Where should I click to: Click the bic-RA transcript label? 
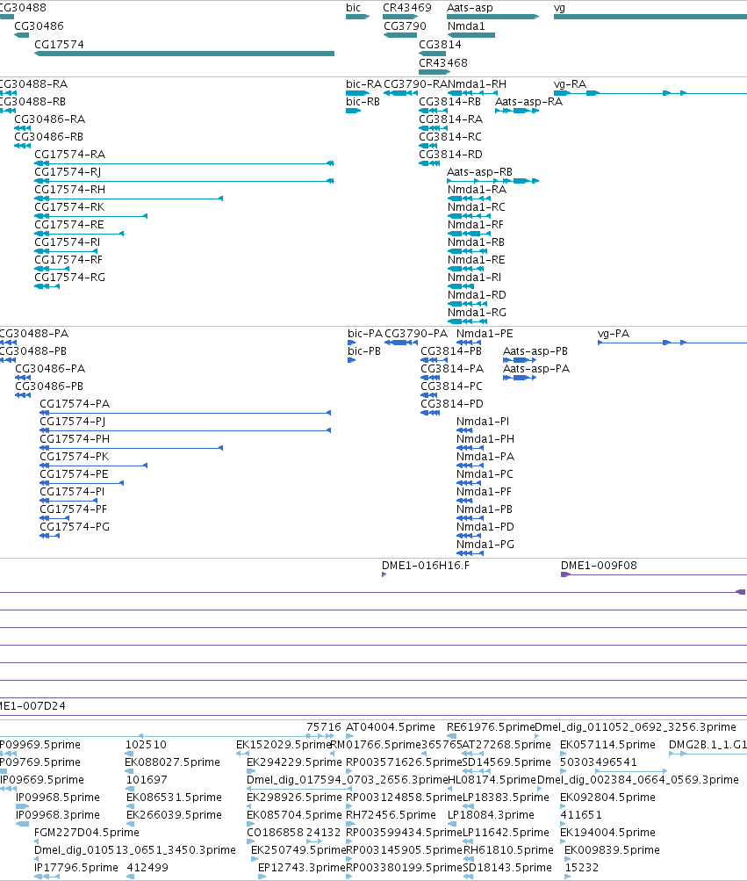pos(364,84)
